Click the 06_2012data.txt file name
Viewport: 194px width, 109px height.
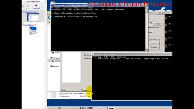[65, 94]
